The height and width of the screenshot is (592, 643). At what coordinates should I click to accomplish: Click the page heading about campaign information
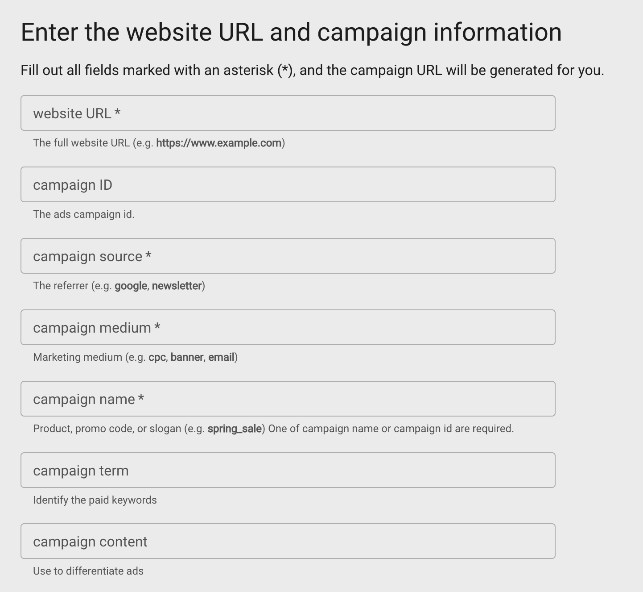291,32
